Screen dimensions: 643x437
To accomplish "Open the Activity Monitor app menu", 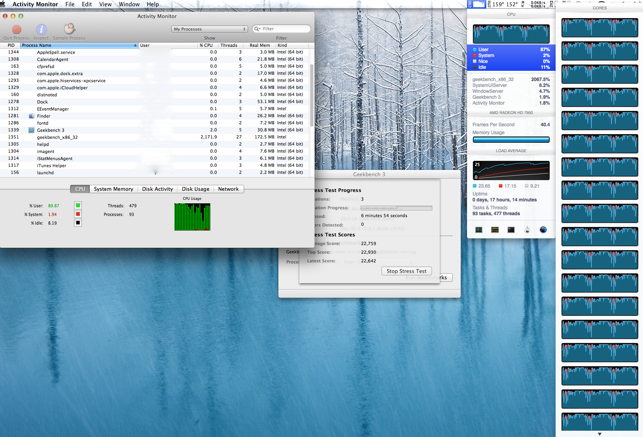I will tap(35, 4).
